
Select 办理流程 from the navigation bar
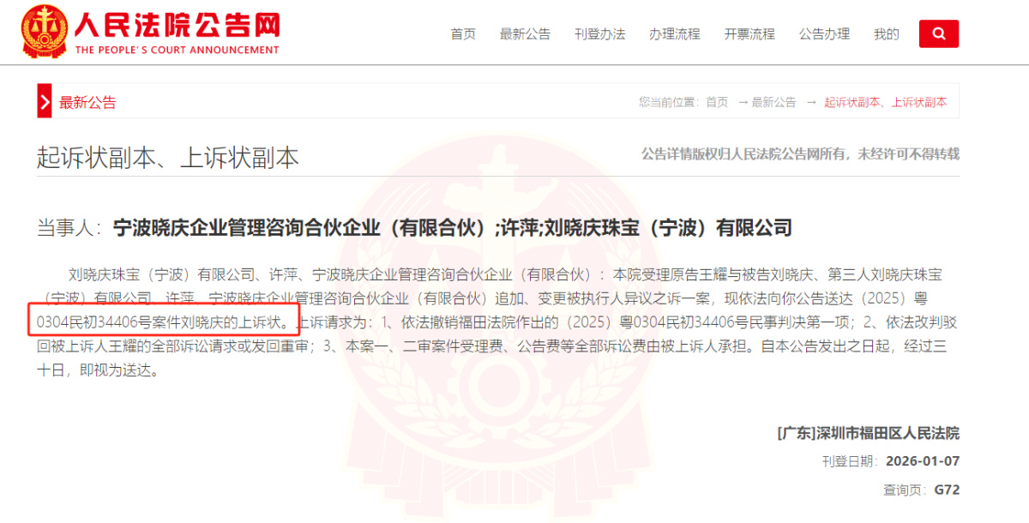pos(675,34)
